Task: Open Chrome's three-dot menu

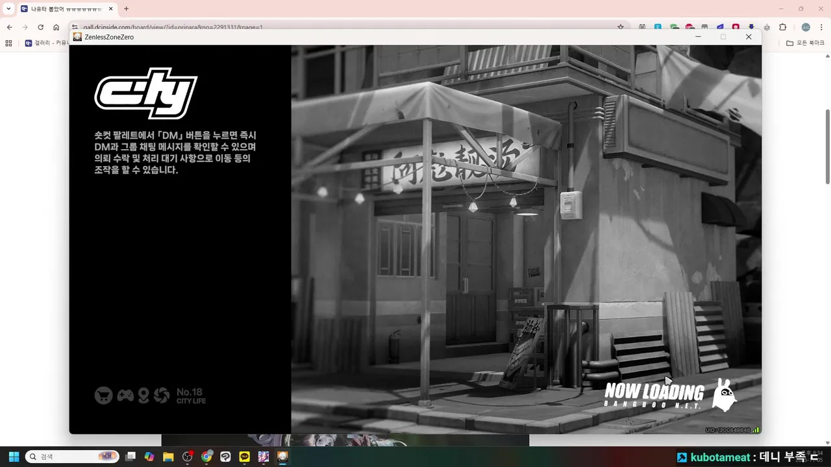Action: tap(822, 27)
